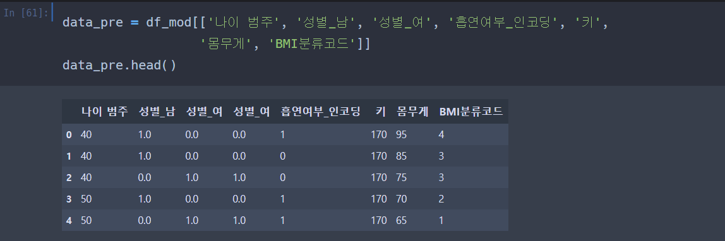
Task: Click the 키 value 170 in row 2
Action: coord(379,177)
